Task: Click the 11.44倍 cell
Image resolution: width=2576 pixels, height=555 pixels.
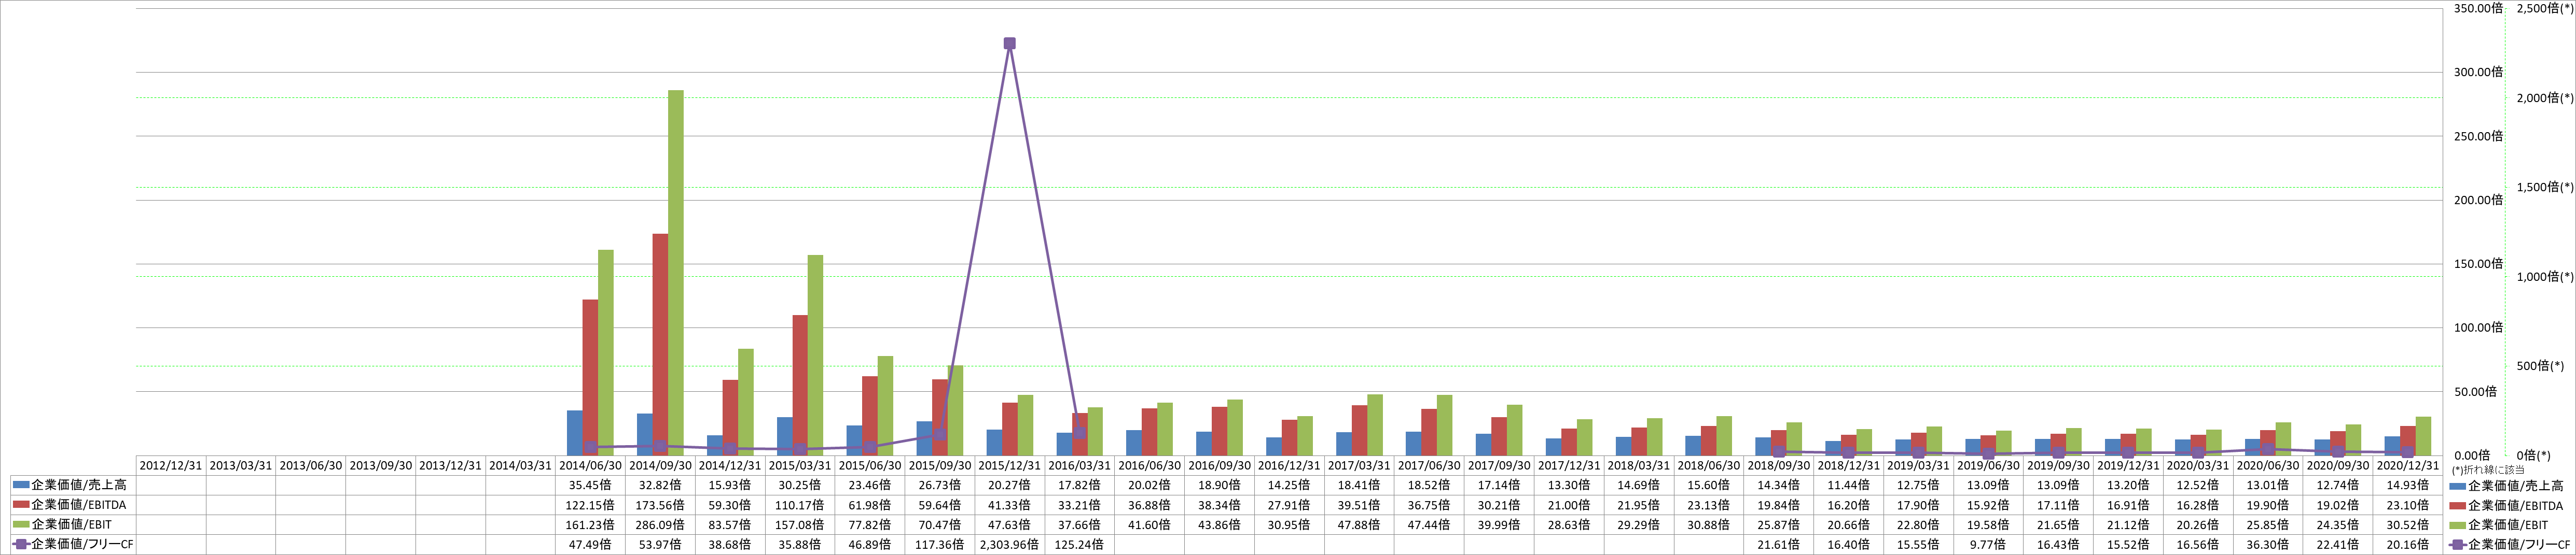Action: (1847, 485)
